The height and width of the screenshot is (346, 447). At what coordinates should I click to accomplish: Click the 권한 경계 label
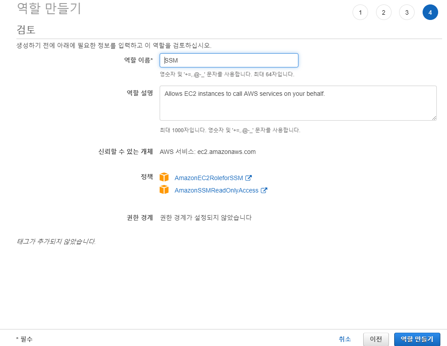[x=140, y=218]
